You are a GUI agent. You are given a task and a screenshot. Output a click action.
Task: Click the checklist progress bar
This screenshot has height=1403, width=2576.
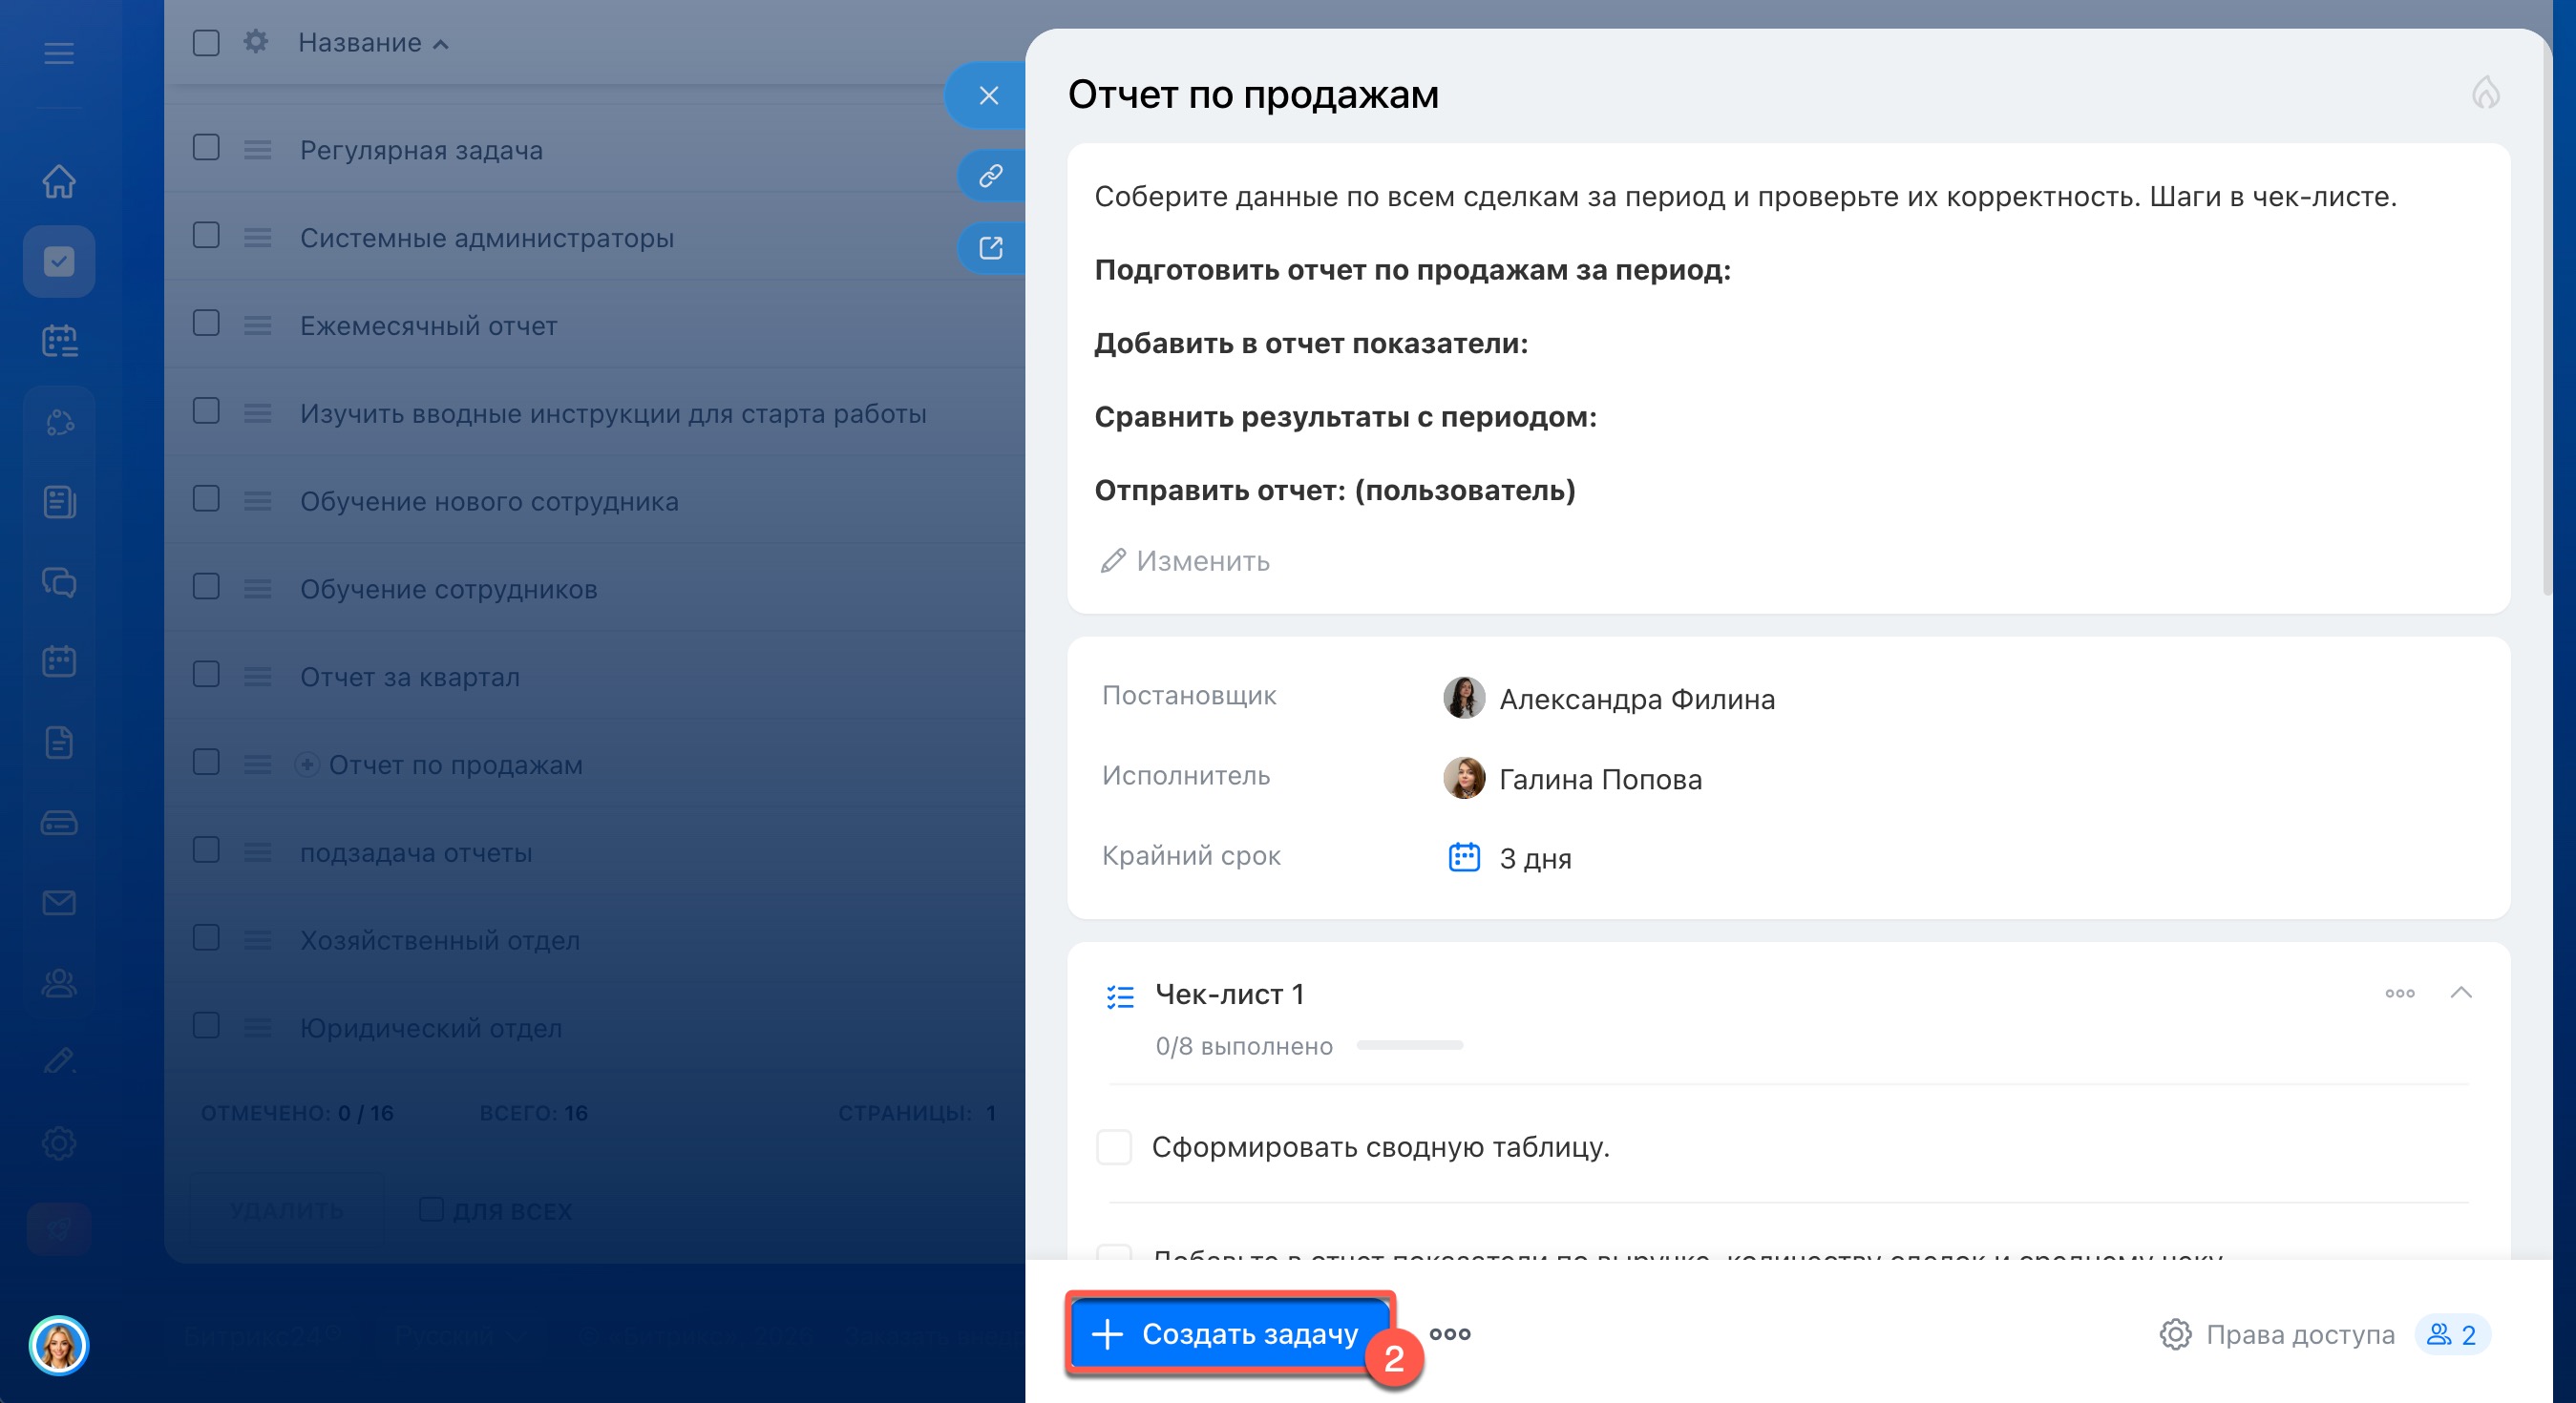tap(1409, 1045)
